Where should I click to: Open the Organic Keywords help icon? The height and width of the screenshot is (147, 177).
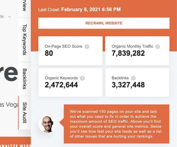(82, 78)
